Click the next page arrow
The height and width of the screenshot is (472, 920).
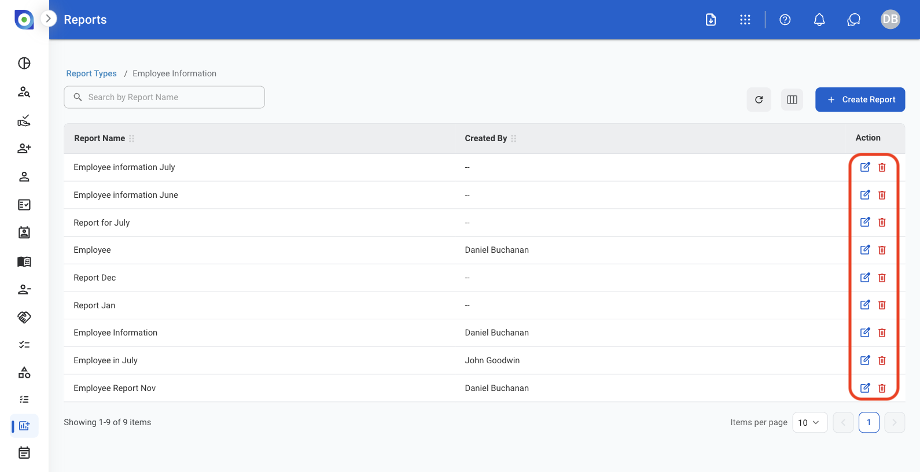[x=895, y=422]
